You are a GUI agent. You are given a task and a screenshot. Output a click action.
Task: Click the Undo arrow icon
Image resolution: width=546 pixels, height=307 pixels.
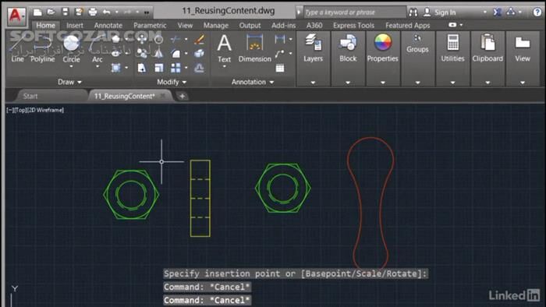point(107,12)
